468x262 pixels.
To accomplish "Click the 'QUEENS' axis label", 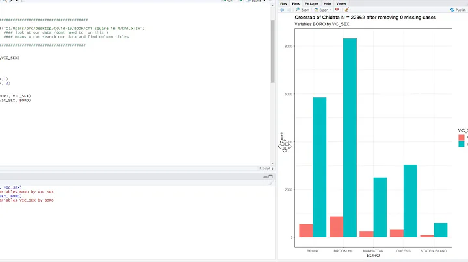I will (x=403, y=251).
